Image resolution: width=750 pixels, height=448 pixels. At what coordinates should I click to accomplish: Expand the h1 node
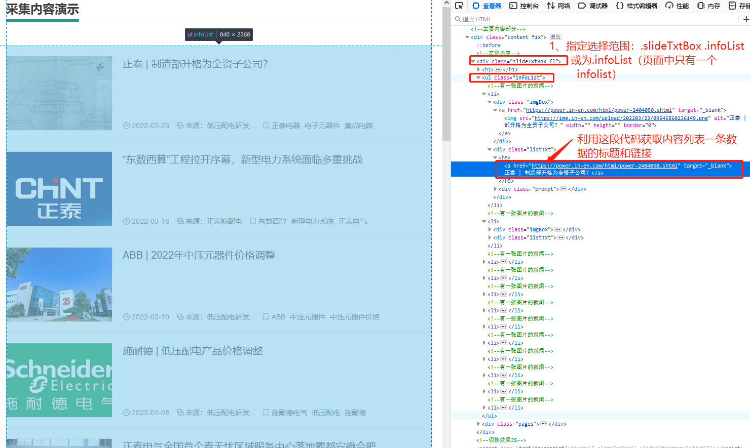pyautogui.click(x=478, y=69)
